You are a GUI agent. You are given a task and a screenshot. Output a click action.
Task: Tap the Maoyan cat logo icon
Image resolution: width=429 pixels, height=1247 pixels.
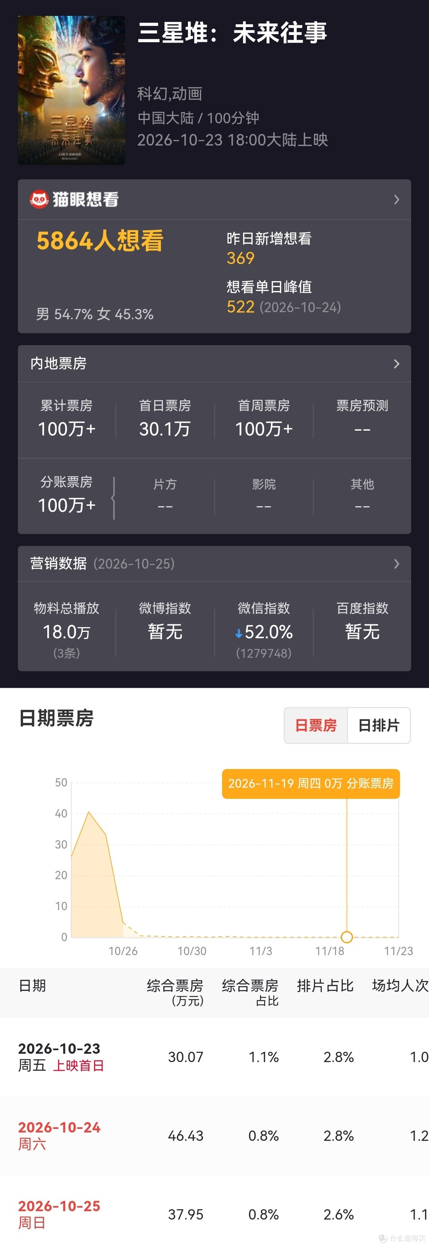(x=39, y=199)
